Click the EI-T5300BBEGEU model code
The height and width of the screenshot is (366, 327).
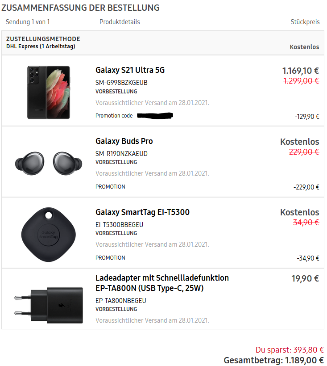pyautogui.click(x=119, y=225)
